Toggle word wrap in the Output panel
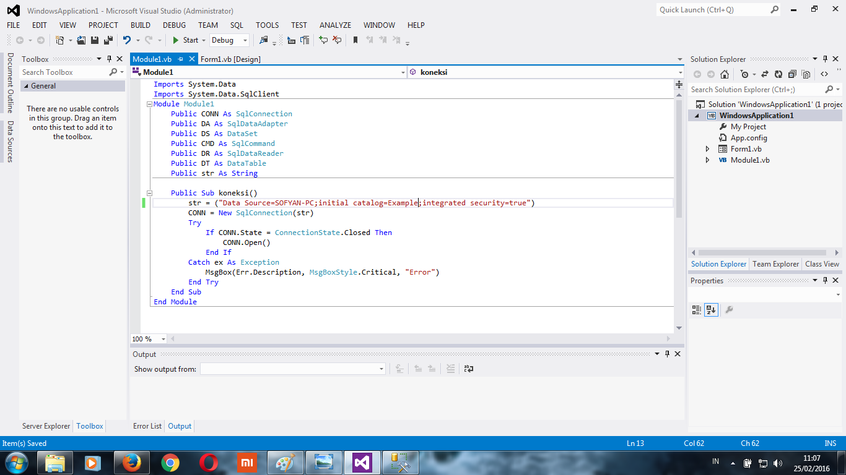Screen dimensions: 846x475 coord(469,369)
